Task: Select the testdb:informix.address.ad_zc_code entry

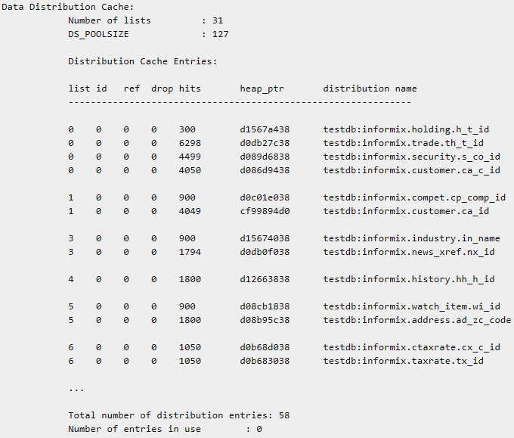Action: (x=416, y=320)
